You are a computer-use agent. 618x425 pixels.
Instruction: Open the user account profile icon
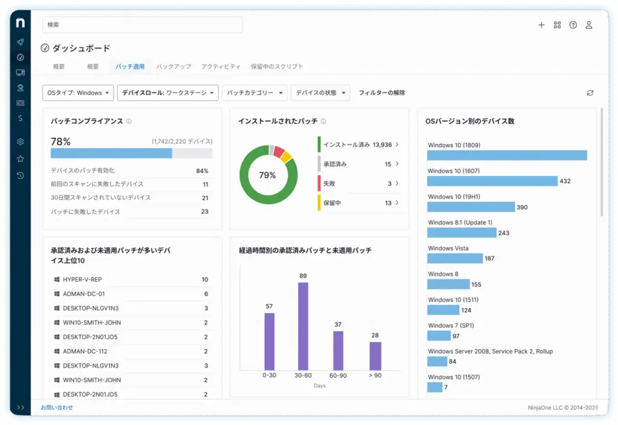tap(589, 25)
